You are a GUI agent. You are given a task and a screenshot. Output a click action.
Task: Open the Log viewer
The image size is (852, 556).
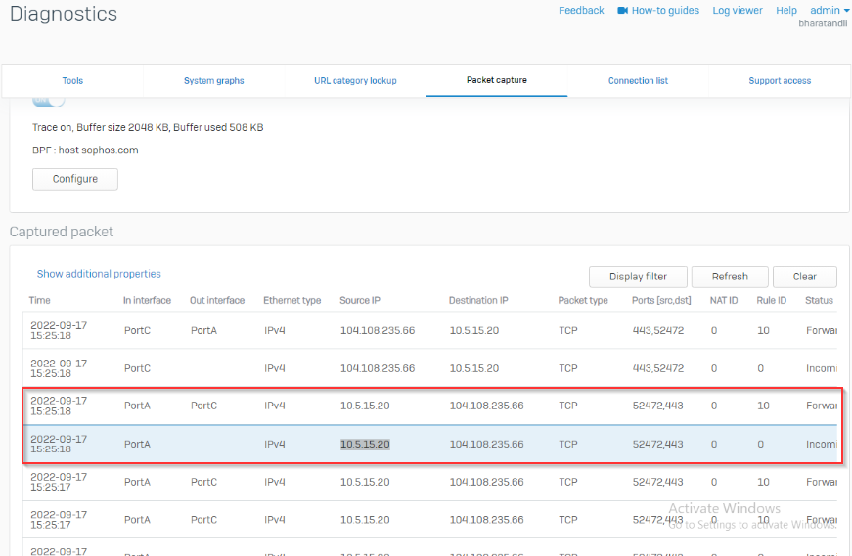(738, 11)
